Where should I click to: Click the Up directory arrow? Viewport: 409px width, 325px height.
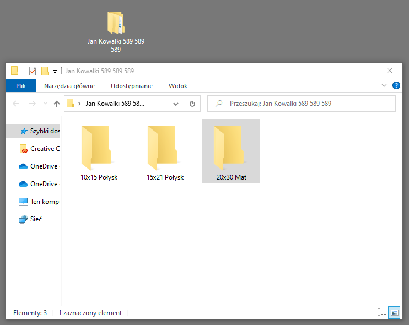(56, 104)
